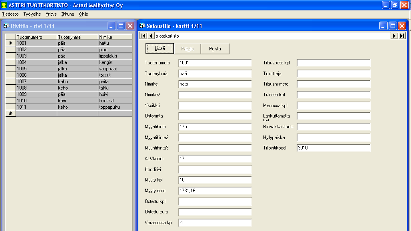The image size is (411, 231).
Task: Select the käsi cell in the grid
Action: (x=77, y=101)
